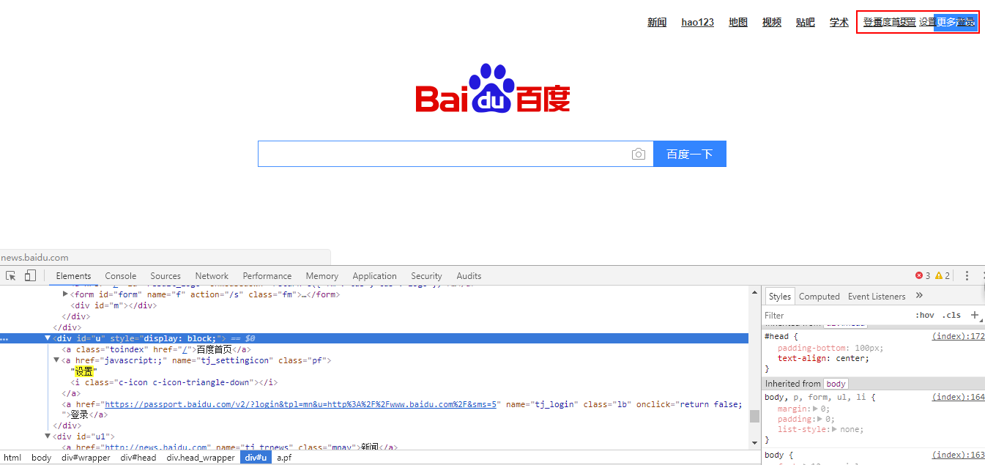The height and width of the screenshot is (465, 985).
Task: Open the Console tab
Action: 121,276
